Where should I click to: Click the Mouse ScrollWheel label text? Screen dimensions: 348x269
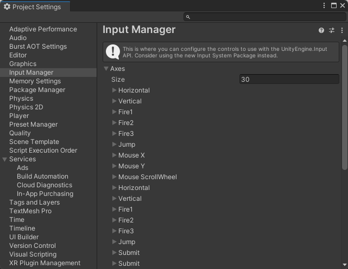click(148, 177)
